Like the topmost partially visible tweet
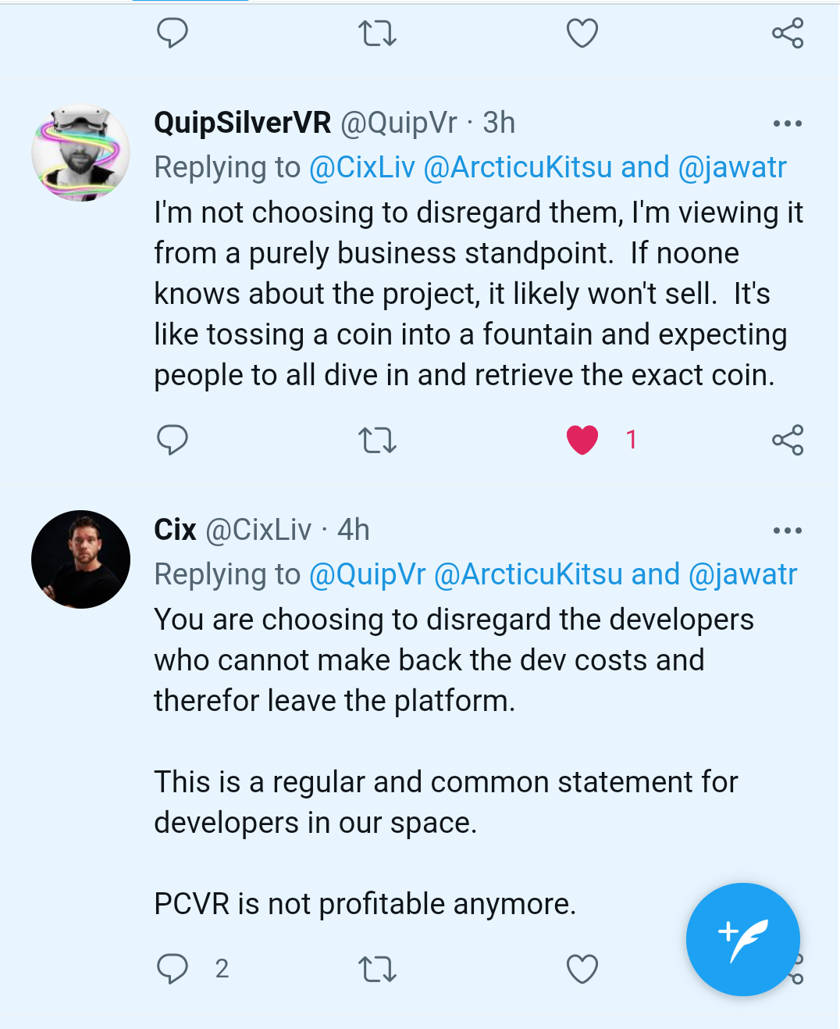Screen dimensions: 840x1029 coord(582,34)
